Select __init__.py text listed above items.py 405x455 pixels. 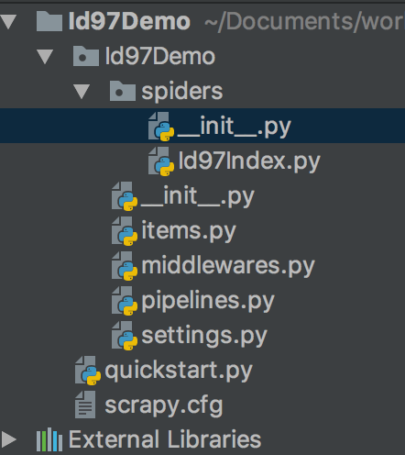198,196
